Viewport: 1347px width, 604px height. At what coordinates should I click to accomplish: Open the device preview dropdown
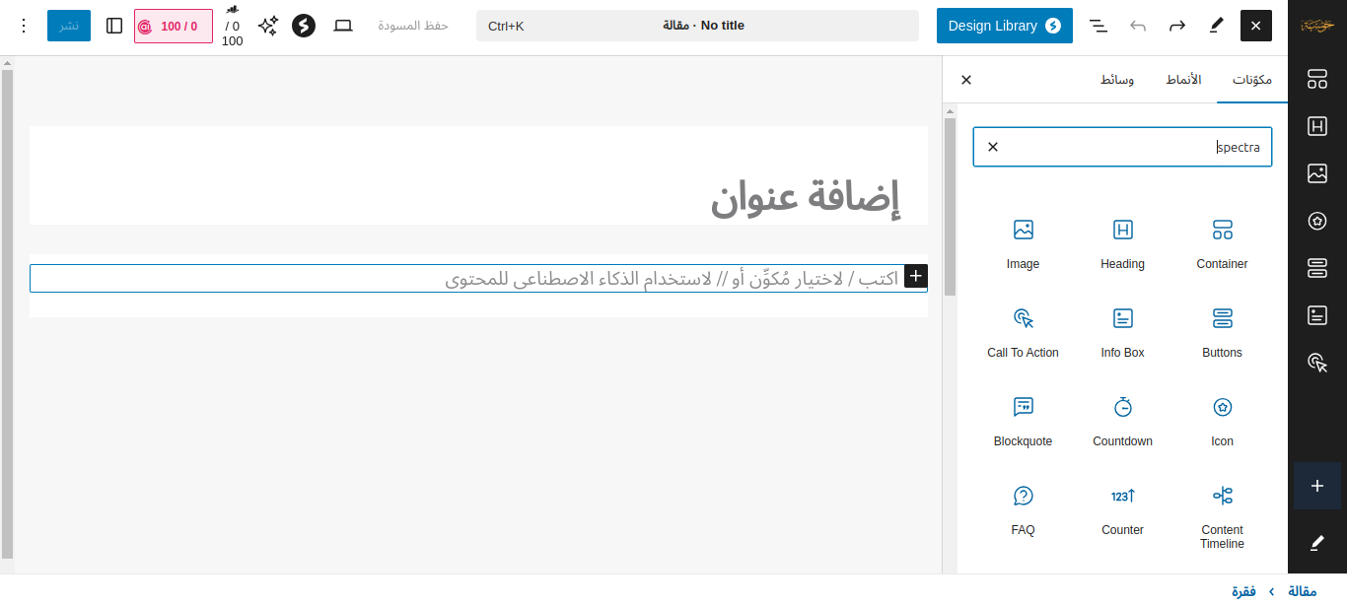(343, 26)
